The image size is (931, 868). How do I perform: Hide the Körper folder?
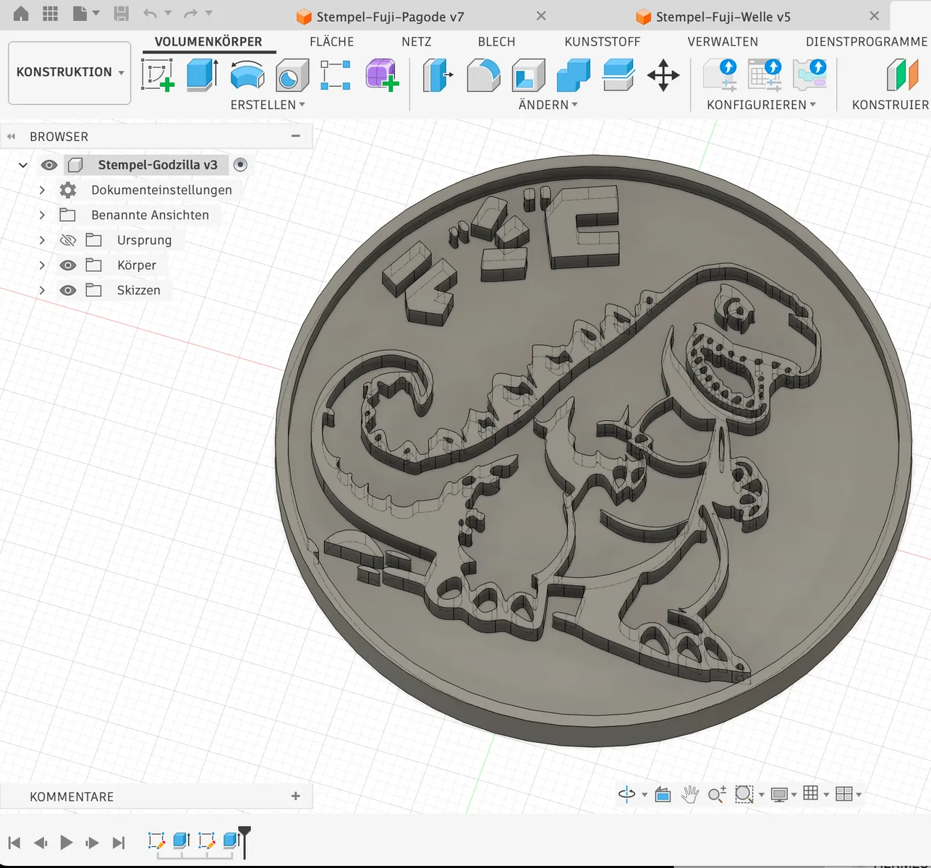pyautogui.click(x=68, y=265)
